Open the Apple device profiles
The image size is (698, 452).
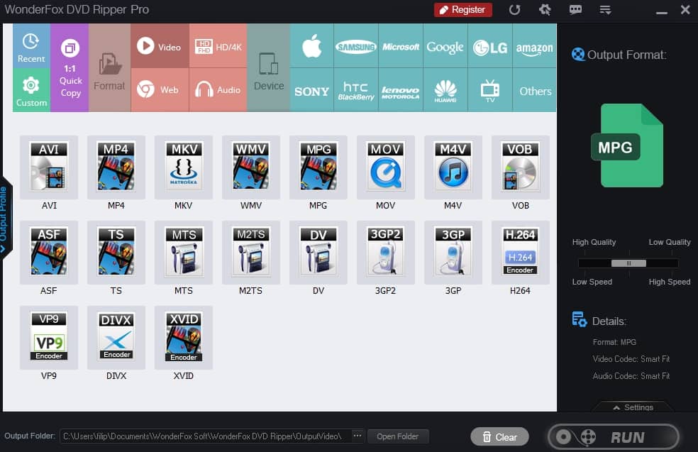(311, 46)
